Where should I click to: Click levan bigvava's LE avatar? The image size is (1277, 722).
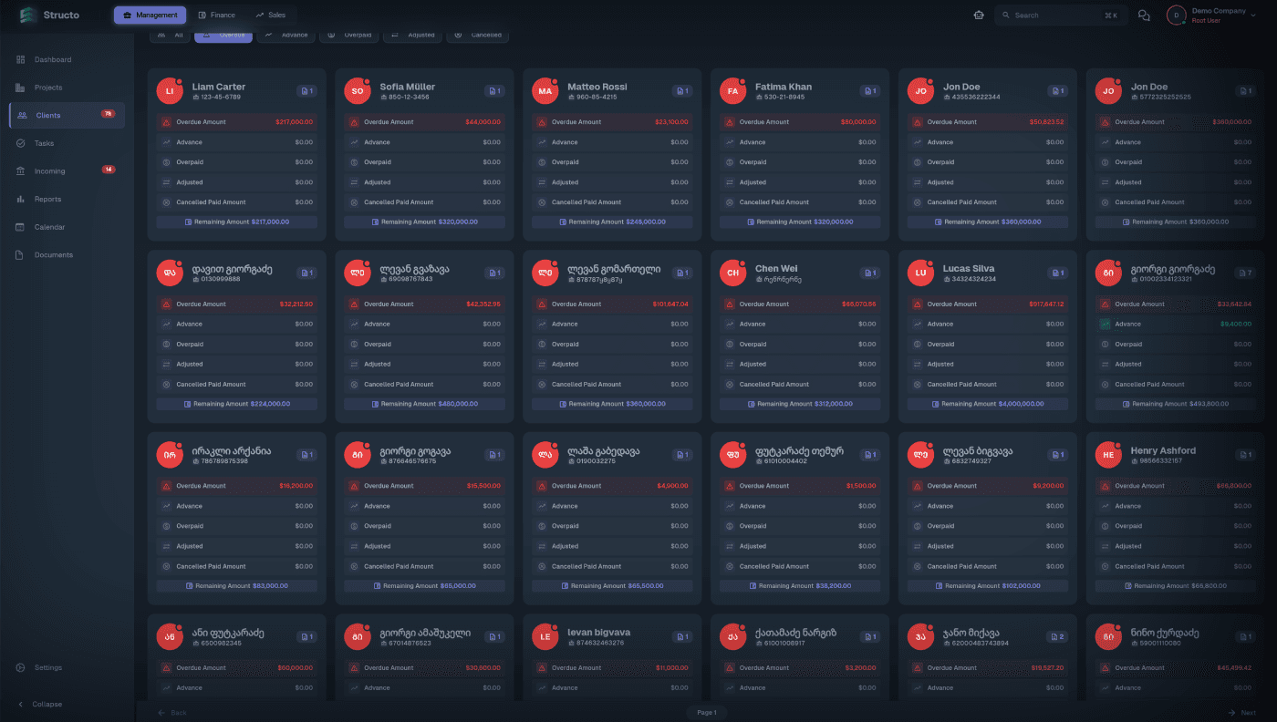(545, 636)
